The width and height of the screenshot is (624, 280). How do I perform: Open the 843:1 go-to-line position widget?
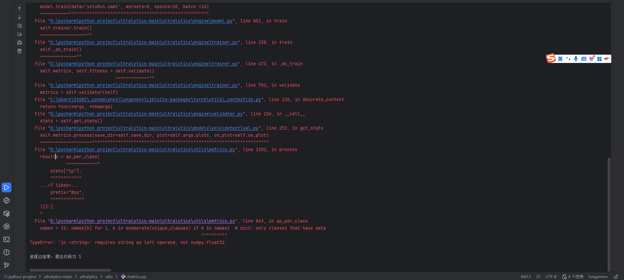(526, 277)
